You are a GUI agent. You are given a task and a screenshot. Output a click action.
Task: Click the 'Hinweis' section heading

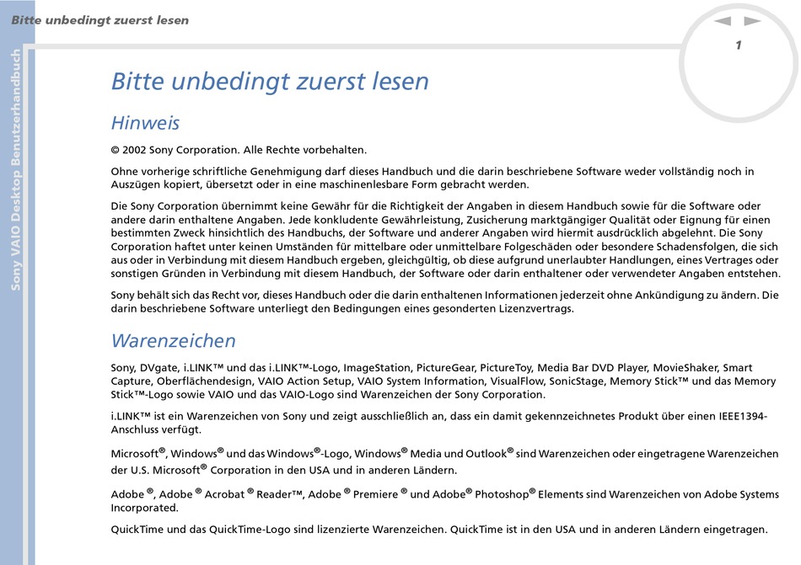146,123
